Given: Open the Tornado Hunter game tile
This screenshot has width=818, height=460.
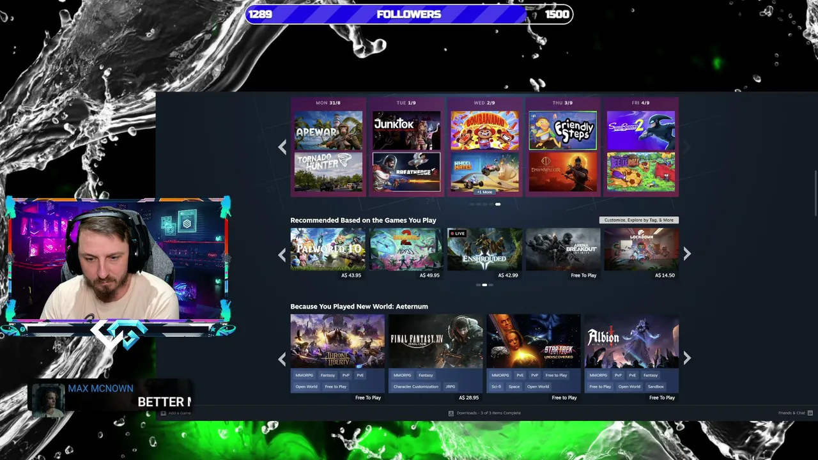Looking at the screenshot, I should pos(328,172).
